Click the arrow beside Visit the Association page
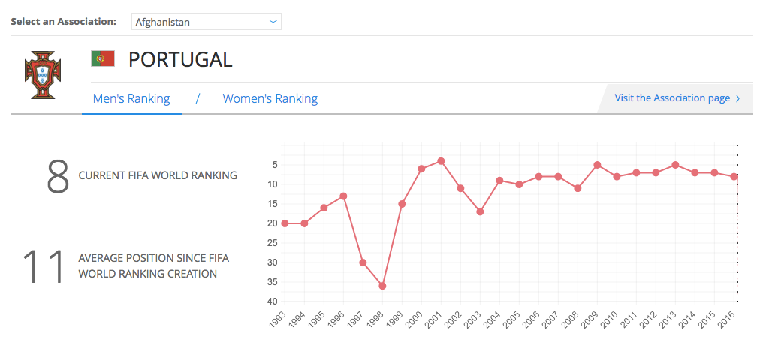763x354 pixels. (737, 98)
